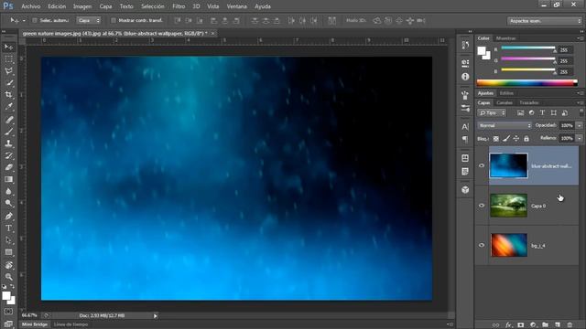Image resolution: width=586 pixels, height=329 pixels.
Task: Click the color spectrum ramp
Action: (x=527, y=83)
